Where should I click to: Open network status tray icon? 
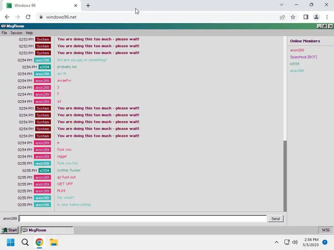(287, 242)
